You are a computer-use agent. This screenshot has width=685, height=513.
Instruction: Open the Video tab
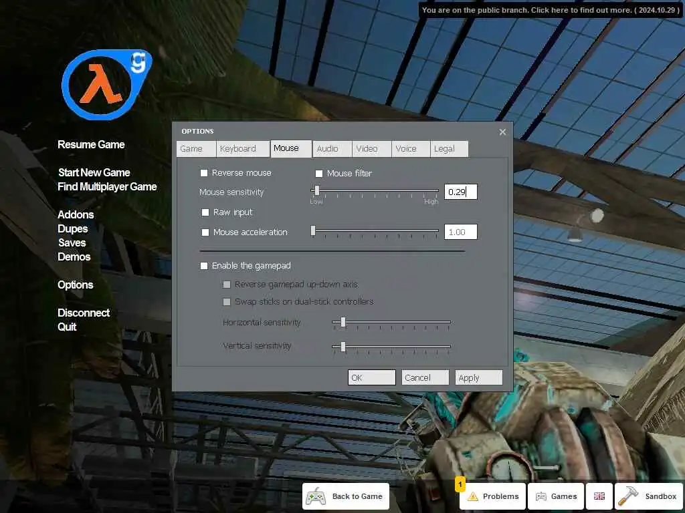[x=372, y=149]
